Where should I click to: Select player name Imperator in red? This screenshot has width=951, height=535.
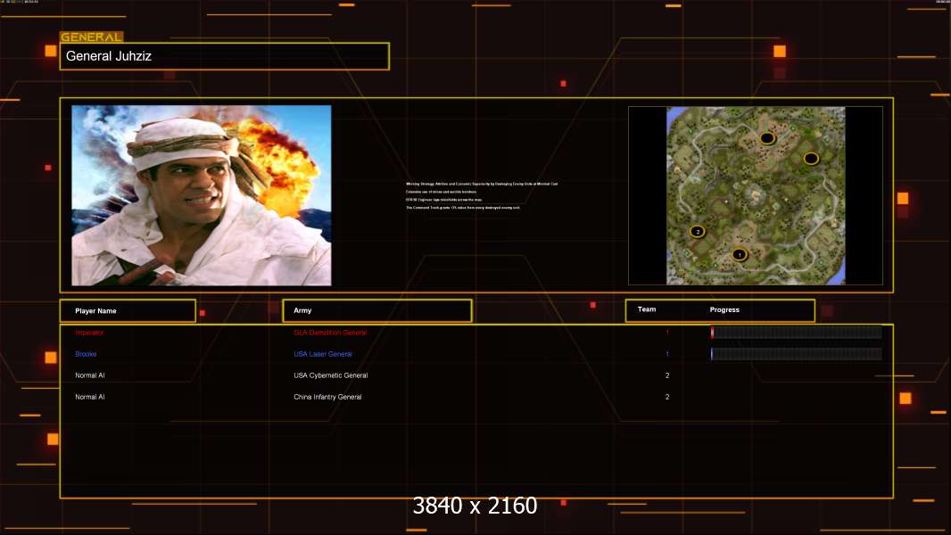89,333
